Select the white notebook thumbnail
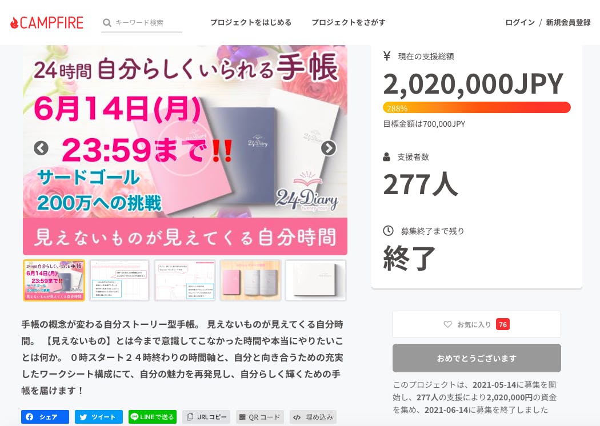Viewport: 600px width, 426px height. (x=315, y=280)
